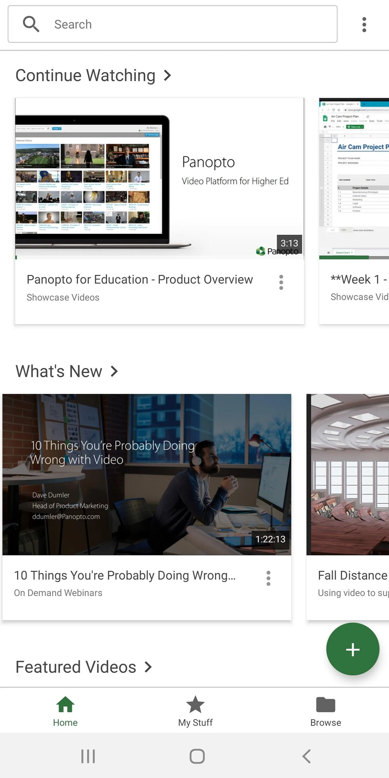Image resolution: width=389 pixels, height=778 pixels.
Task: Open the 10 Things You're Probably Doing Wrong title
Action: (x=125, y=575)
